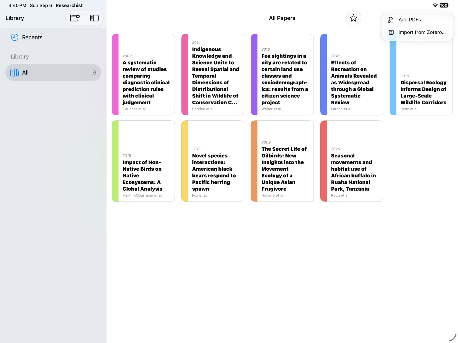
Task: Click the All Papers title
Action: coord(282,18)
